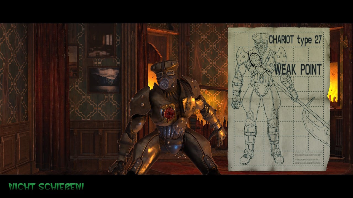Click the "NICHT SCHIEBEN!" green caption
Screen dimensions: 353x198
(x=46, y=187)
